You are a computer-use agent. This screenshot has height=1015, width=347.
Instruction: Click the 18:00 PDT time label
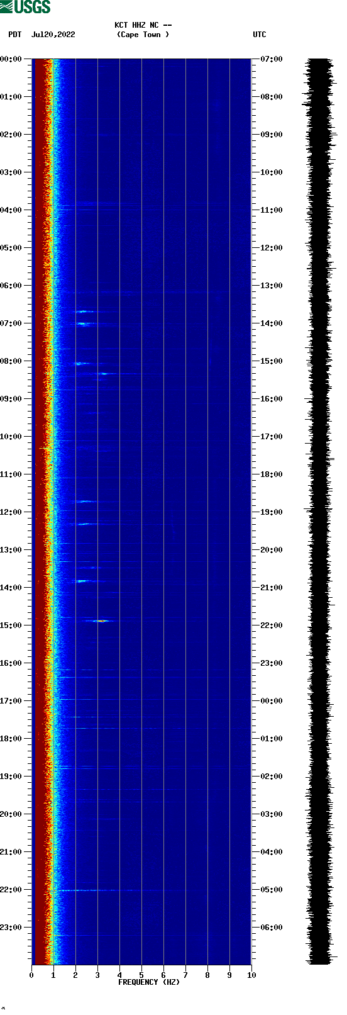click(11, 739)
